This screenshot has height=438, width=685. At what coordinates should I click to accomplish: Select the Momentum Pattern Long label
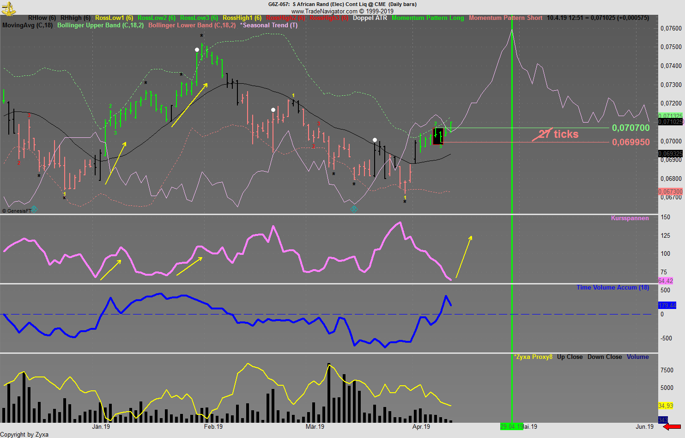click(x=428, y=18)
